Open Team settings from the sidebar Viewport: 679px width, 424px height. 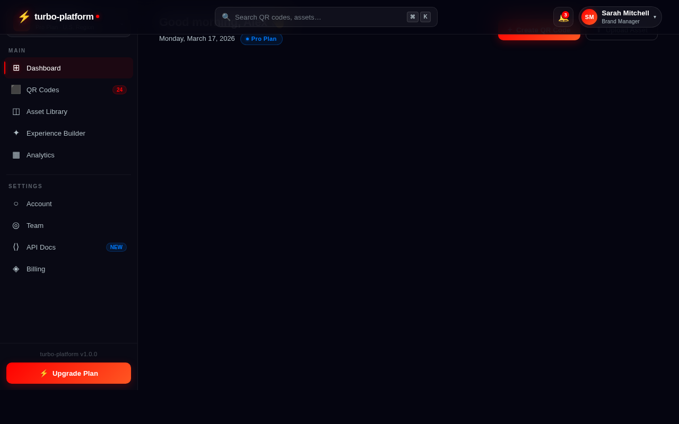35,225
